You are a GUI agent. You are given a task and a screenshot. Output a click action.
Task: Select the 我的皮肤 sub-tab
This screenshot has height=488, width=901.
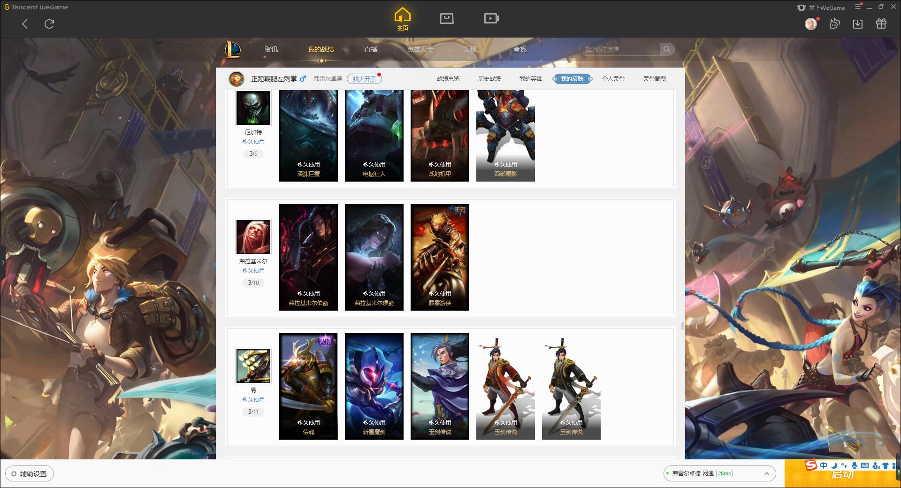coord(572,79)
